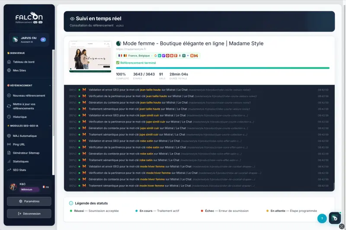Open the JARVIS-FAI assistant card
346x230 pixels.
29,40
